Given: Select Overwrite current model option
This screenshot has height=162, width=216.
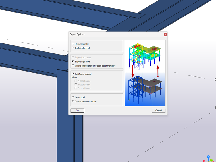Looking at the screenshot, I should pos(73,101).
